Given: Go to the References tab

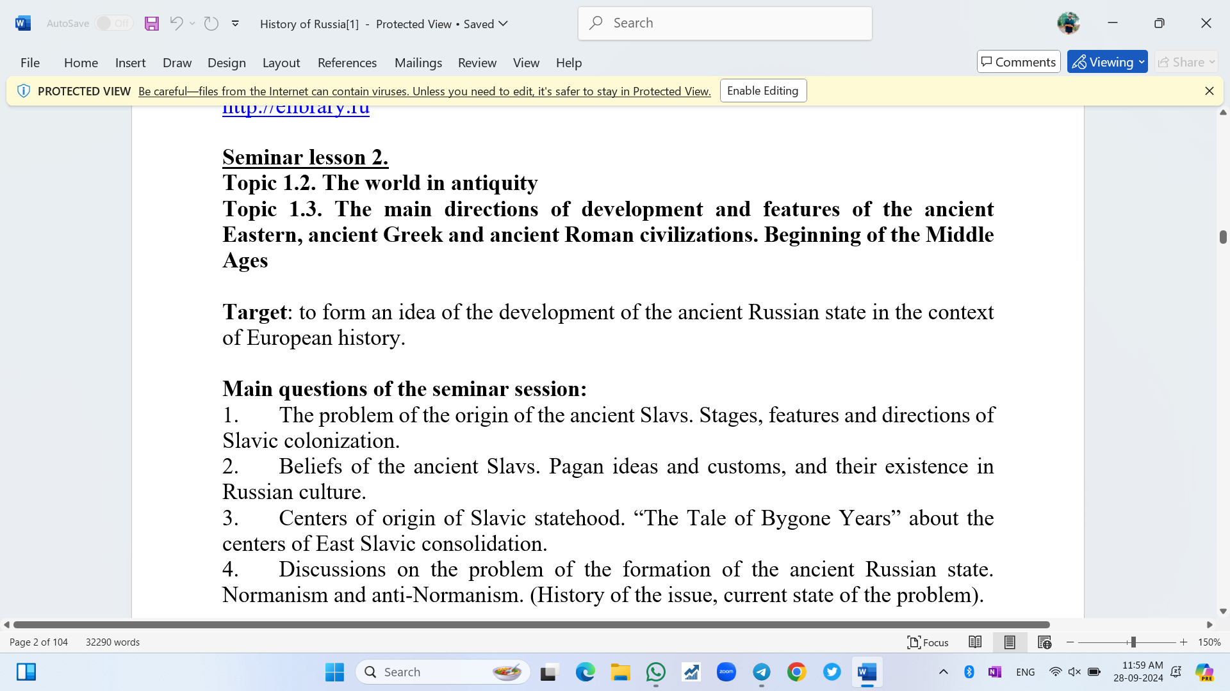Looking at the screenshot, I should point(347,63).
